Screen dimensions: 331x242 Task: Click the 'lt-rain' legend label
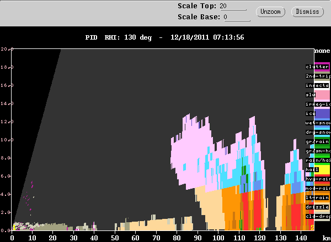click(317, 198)
